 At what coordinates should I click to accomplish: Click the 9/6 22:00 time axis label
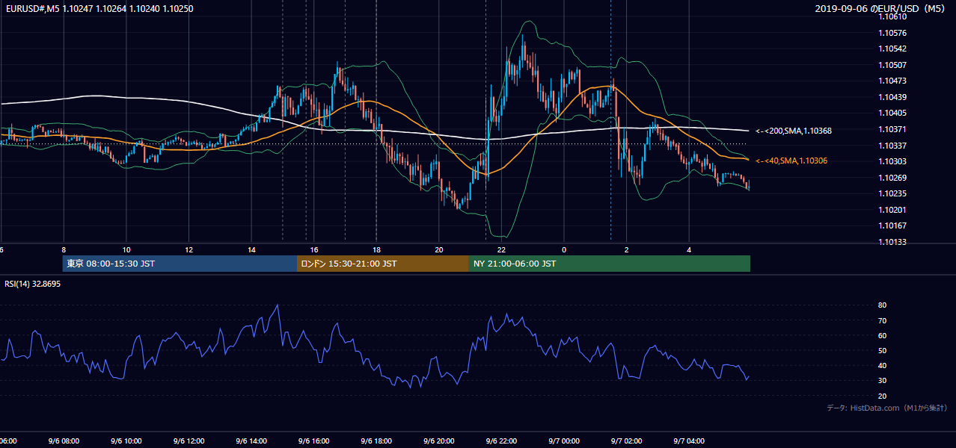[502, 441]
